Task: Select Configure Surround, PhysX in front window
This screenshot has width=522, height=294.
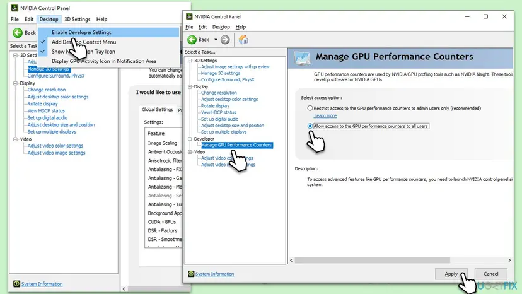Action: pos(228,79)
